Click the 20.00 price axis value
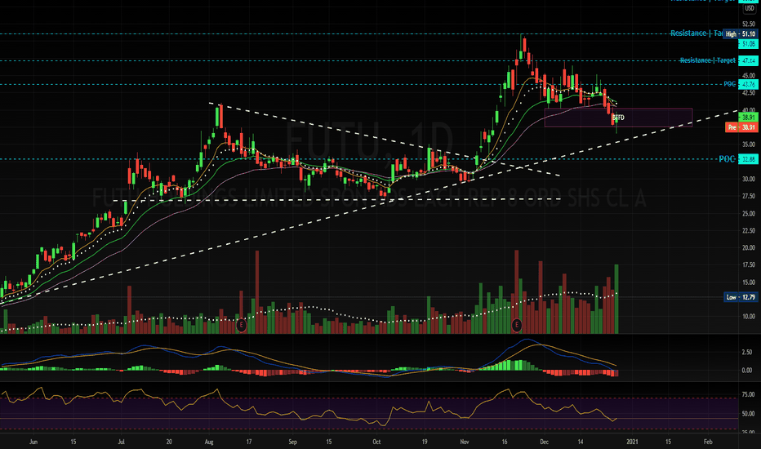The width and height of the screenshot is (761, 449). 749,247
